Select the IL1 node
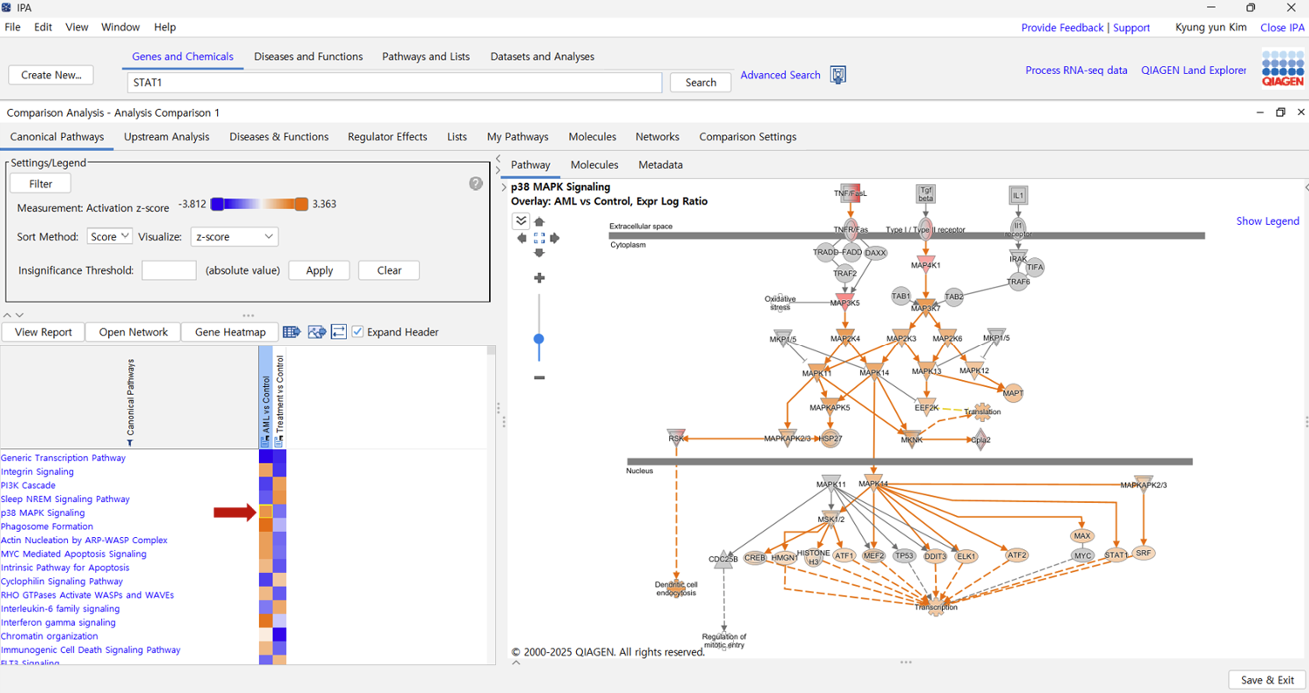The height and width of the screenshot is (693, 1309). click(1018, 194)
